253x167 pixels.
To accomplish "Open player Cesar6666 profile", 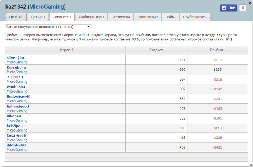I will 16,135.
